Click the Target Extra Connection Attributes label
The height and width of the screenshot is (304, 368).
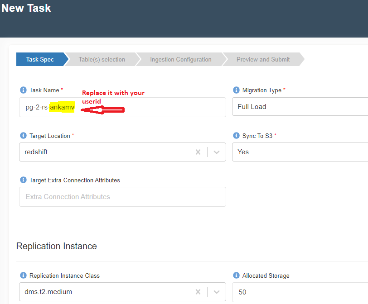click(75, 180)
